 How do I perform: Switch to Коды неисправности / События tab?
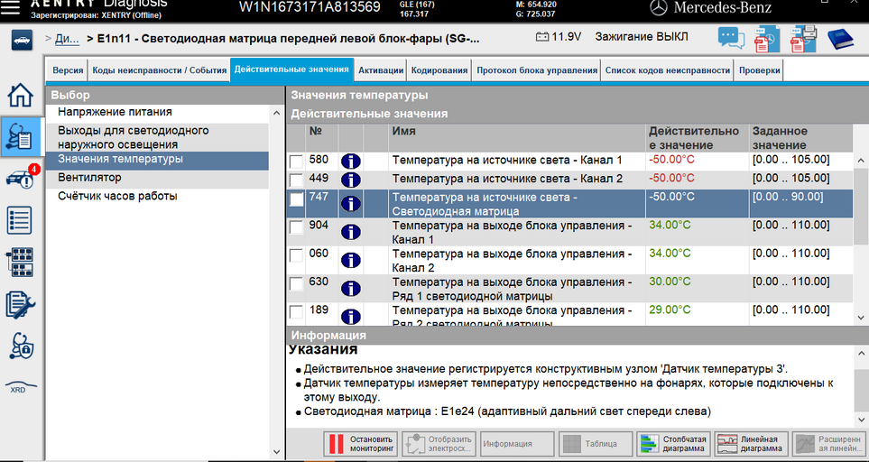click(x=159, y=70)
